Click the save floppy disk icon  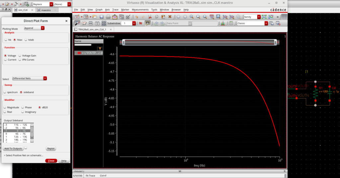(x=102, y=17)
